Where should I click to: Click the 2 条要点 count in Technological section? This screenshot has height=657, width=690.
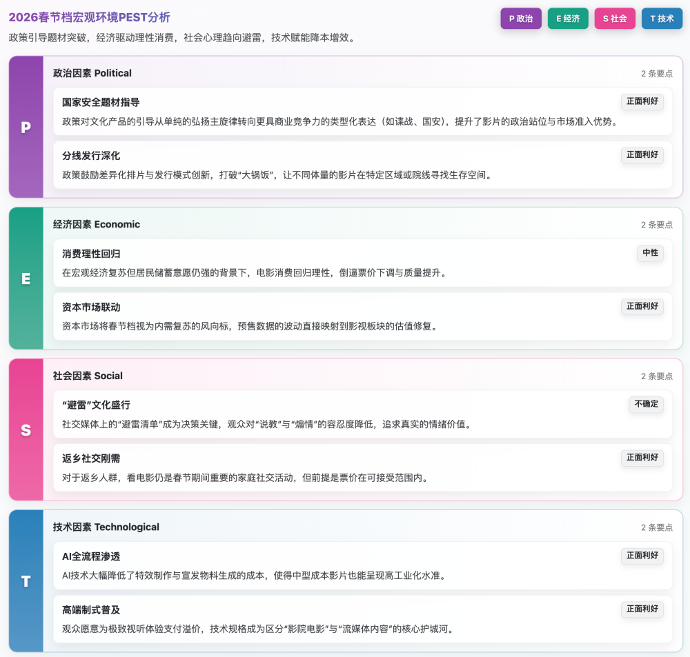coord(657,527)
